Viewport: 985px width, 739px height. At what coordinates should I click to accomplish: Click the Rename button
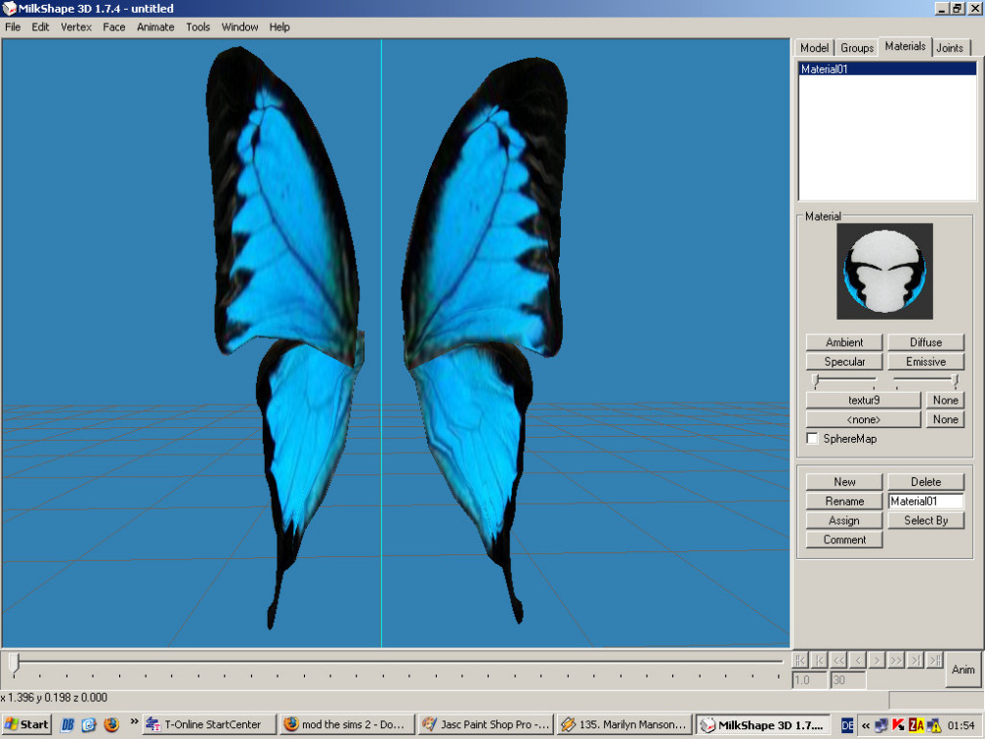[844, 501]
